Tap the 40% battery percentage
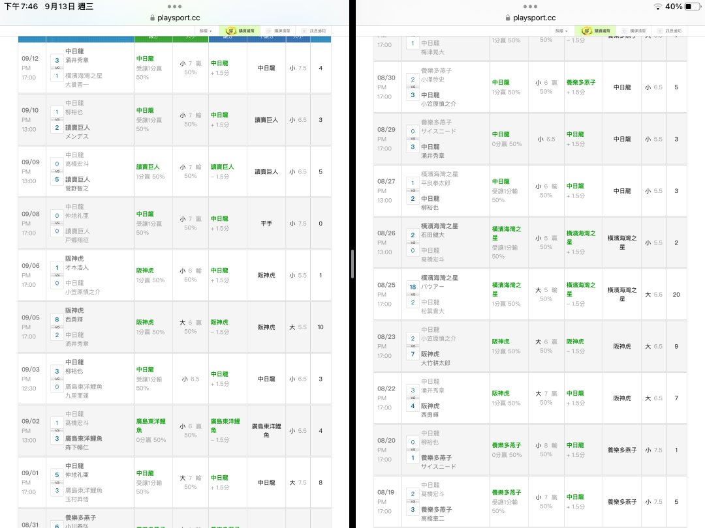The width and height of the screenshot is (705, 528). [674, 7]
